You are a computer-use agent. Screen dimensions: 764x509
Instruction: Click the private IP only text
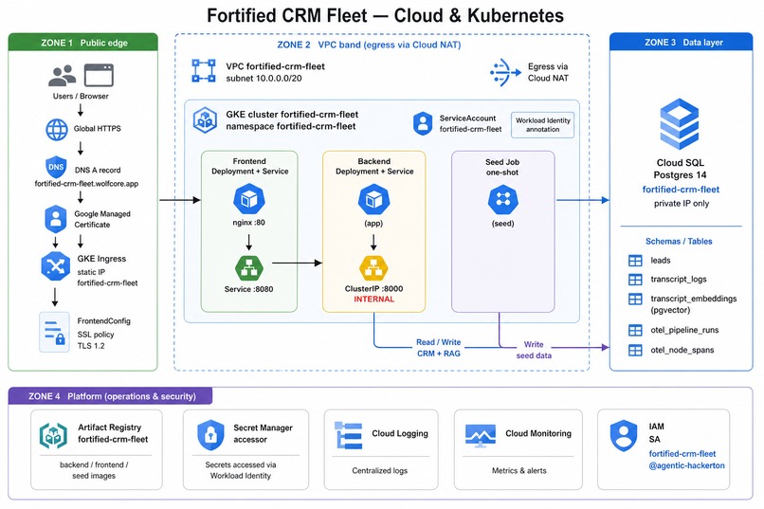coord(682,204)
